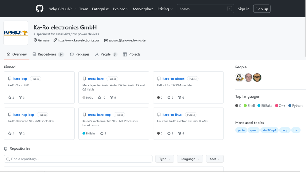This screenshot has height=172, width=306.
Task: Click the Find a repository input field
Action: coord(78,159)
